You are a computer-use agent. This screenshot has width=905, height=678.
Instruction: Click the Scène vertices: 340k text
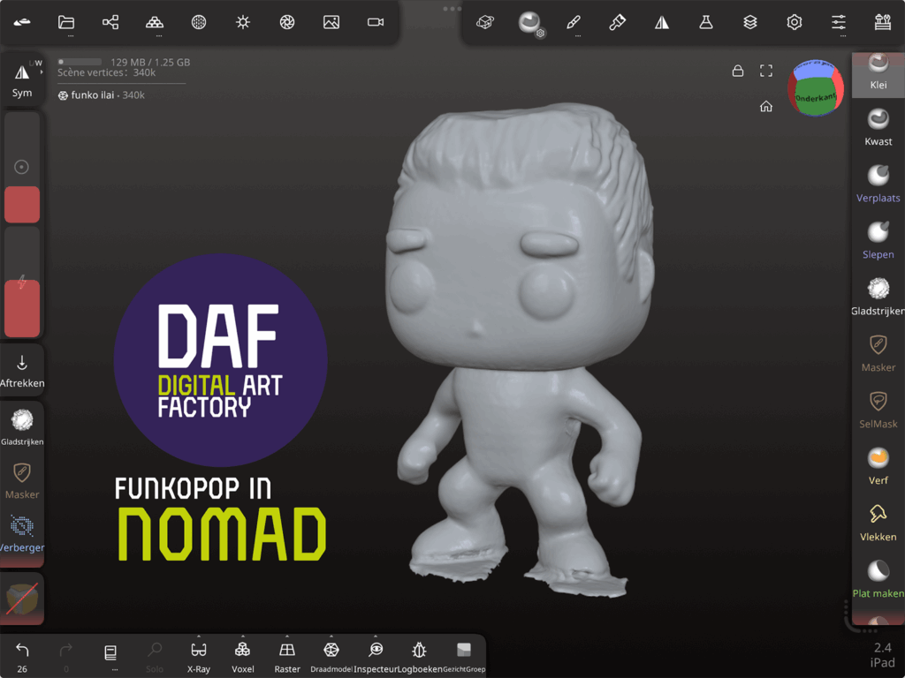point(107,72)
